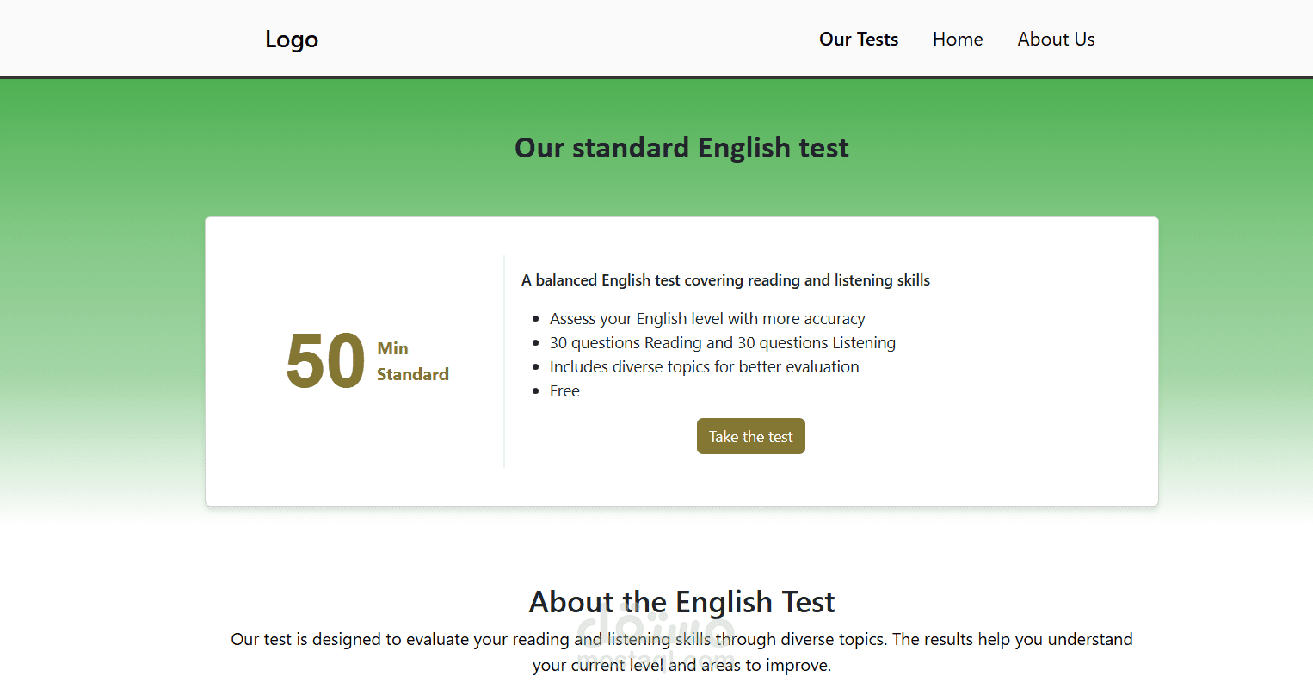Click the Logo in the navbar
This screenshot has width=1313, height=688.
coord(292,40)
